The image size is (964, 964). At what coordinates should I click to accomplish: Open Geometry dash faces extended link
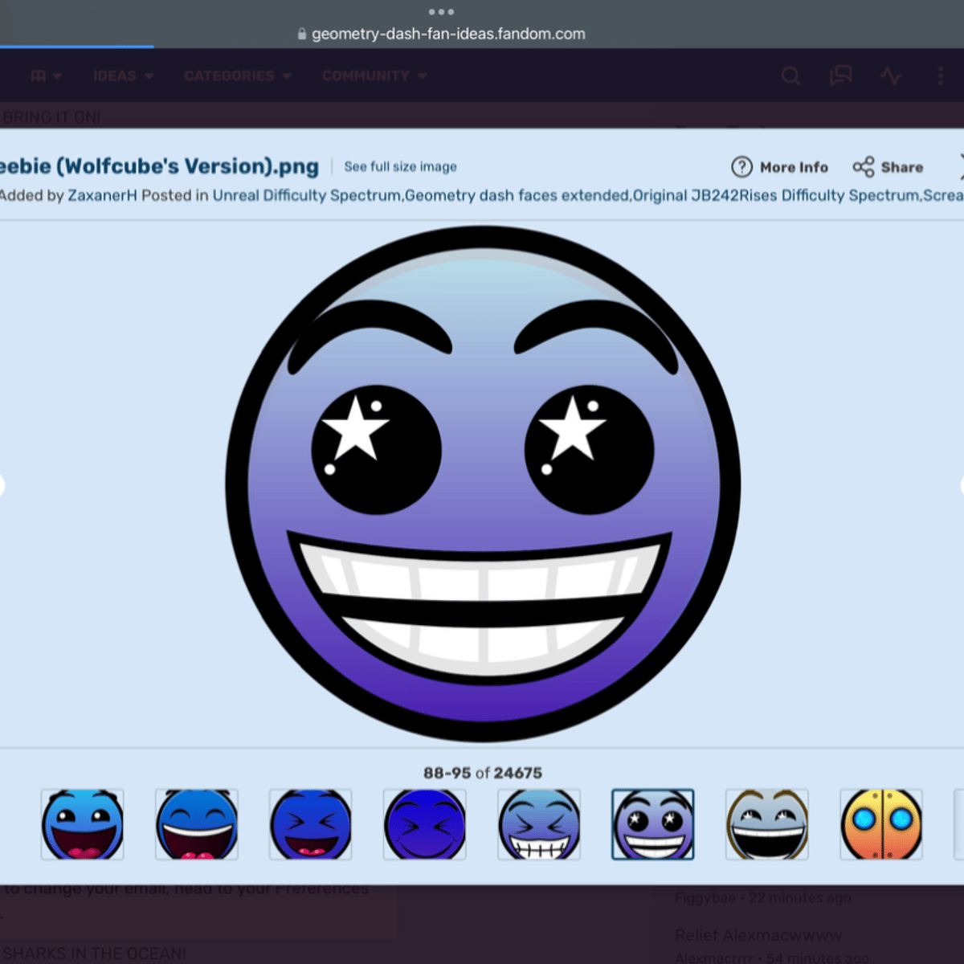tap(517, 195)
